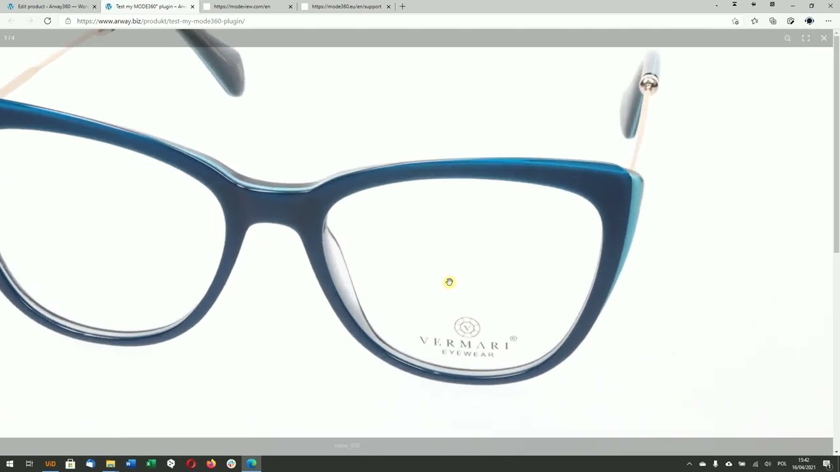Screen dimensions: 840x472
Task: Open a new browser tab
Action: pos(402,7)
